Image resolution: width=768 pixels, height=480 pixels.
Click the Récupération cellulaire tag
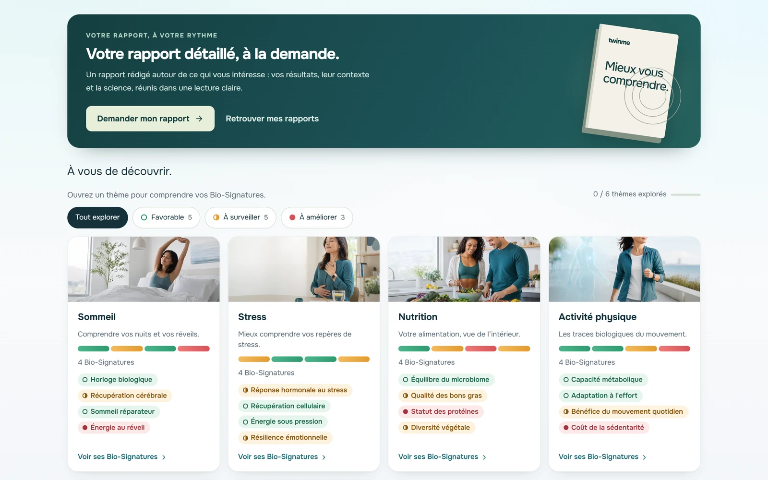[284, 406]
